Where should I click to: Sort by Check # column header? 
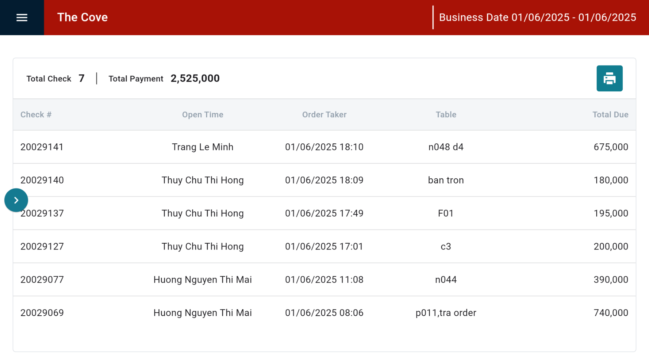click(36, 115)
